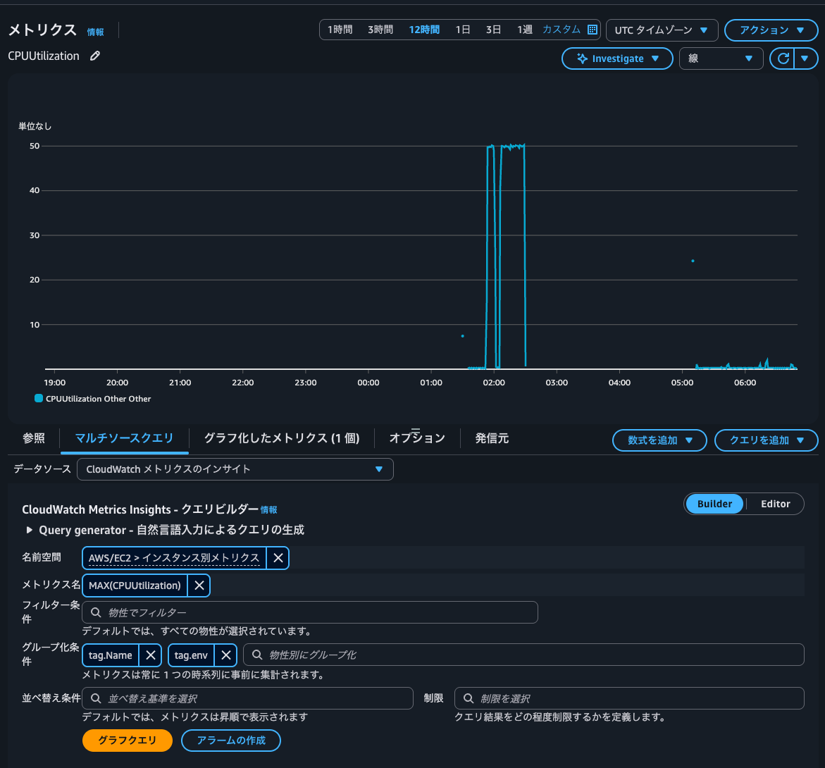Image resolution: width=825 pixels, height=768 pixels.
Task: Switch to the 参照 tab
Action: coord(34,438)
